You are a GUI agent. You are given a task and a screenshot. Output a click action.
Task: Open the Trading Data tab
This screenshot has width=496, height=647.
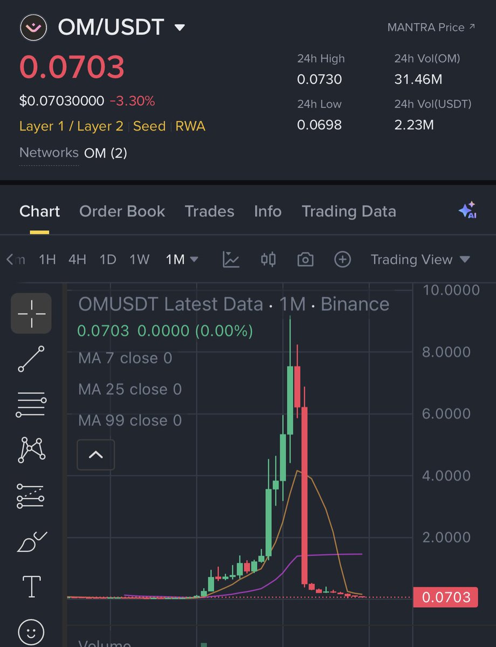[348, 211]
